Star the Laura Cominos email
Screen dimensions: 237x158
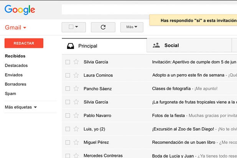click(x=76, y=75)
